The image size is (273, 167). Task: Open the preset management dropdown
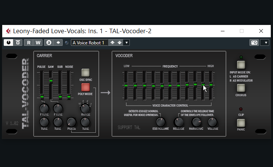(126, 42)
